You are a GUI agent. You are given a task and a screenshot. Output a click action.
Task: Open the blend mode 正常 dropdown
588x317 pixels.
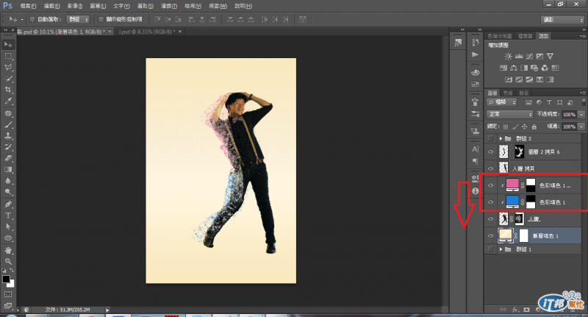511,115
